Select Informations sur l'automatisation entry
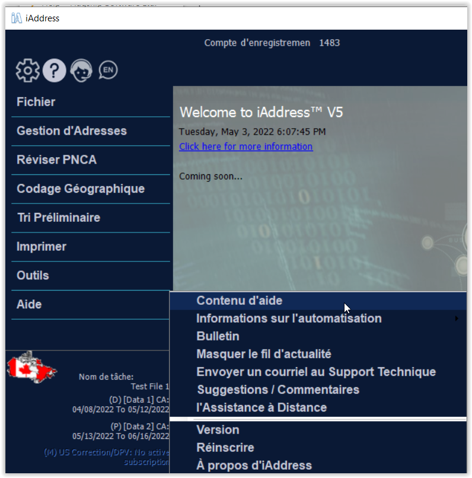The width and height of the screenshot is (472, 478). click(x=318, y=318)
